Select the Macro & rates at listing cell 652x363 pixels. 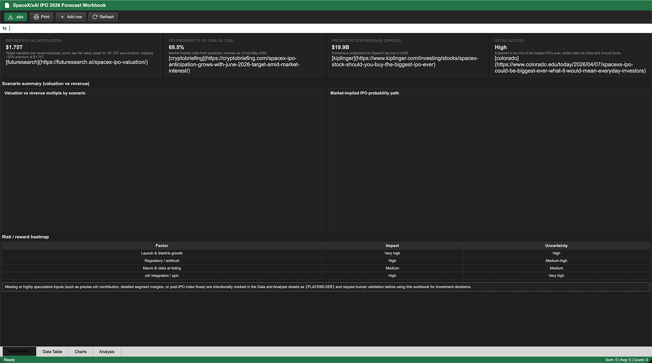click(x=162, y=268)
